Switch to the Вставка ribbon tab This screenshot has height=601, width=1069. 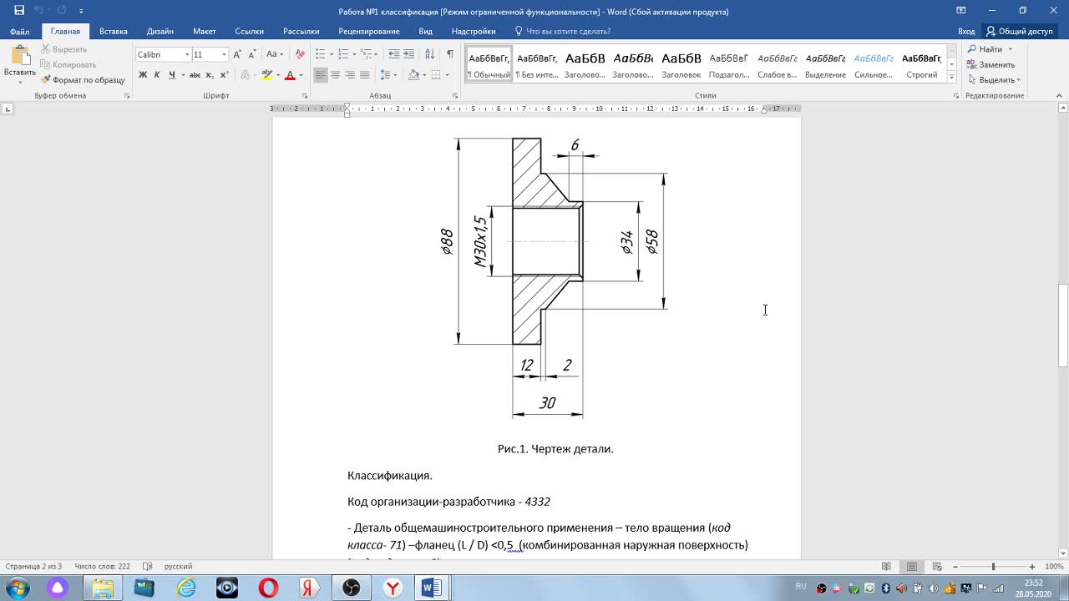114,32
